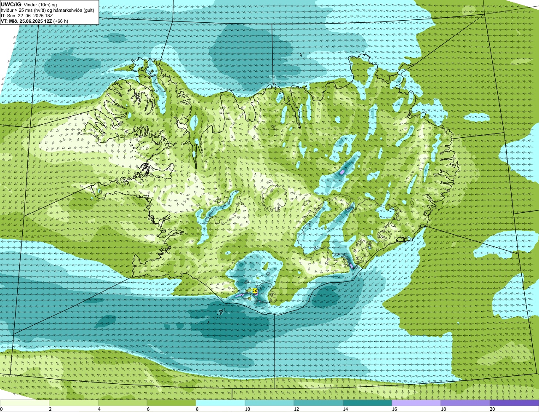Choose the 12–14 m/s teal swatch
This screenshot has width=539, height=412.
[319, 403]
